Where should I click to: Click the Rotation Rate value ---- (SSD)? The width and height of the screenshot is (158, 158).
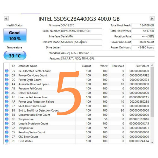pos(143,36)
